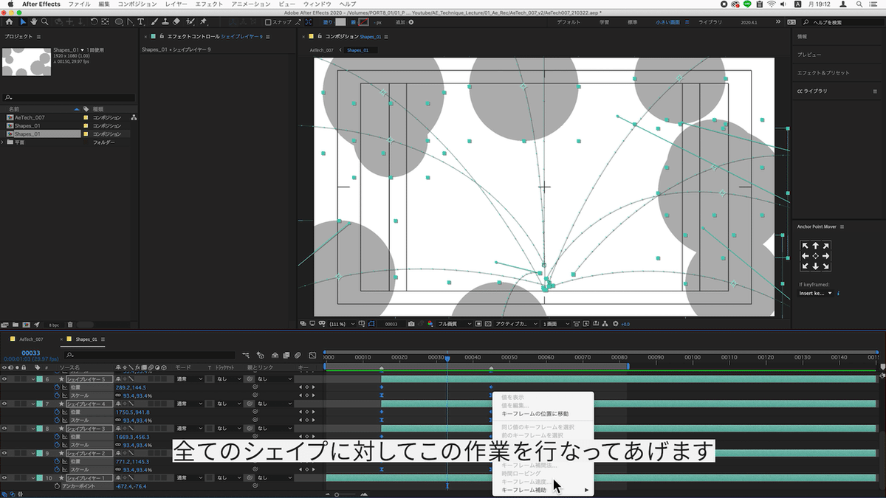The height and width of the screenshot is (498, 886).
Task: Toggle スケール stopwatch of シェイプレイヤー 4
Action: [56, 421]
